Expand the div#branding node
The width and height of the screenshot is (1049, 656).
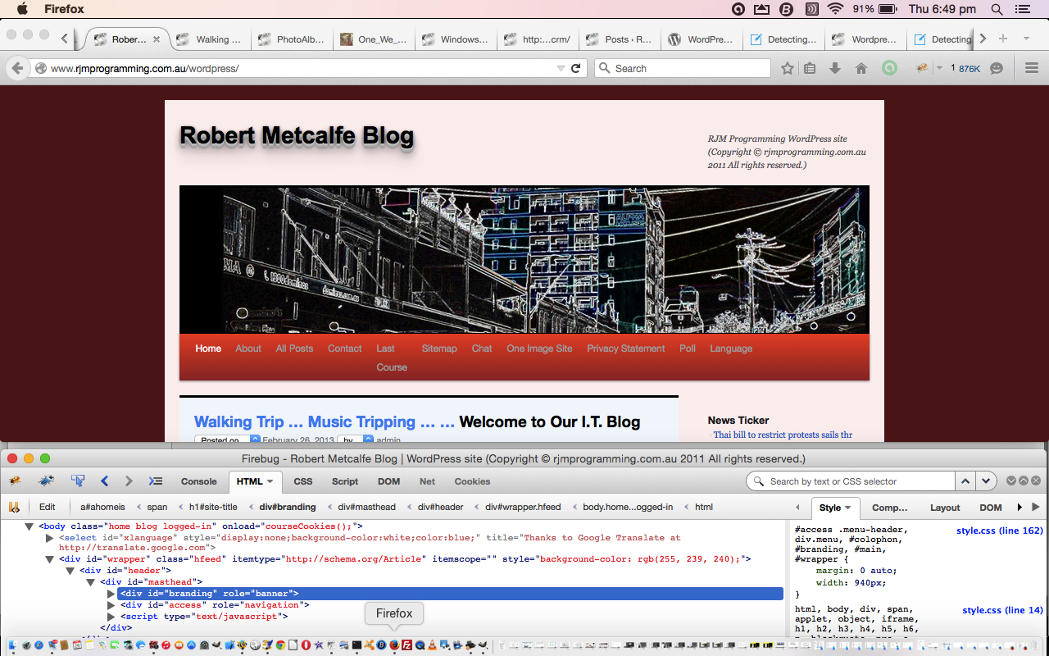click(x=111, y=593)
